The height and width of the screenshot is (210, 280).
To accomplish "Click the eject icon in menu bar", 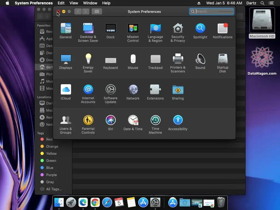I will tap(199, 3).
